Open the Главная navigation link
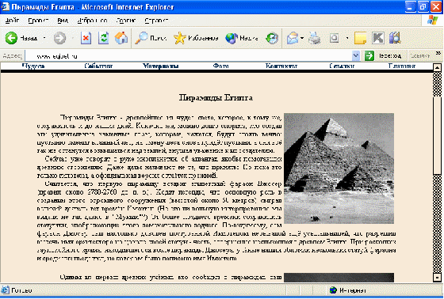Screen dimensions: 444x299 [x=402, y=66]
